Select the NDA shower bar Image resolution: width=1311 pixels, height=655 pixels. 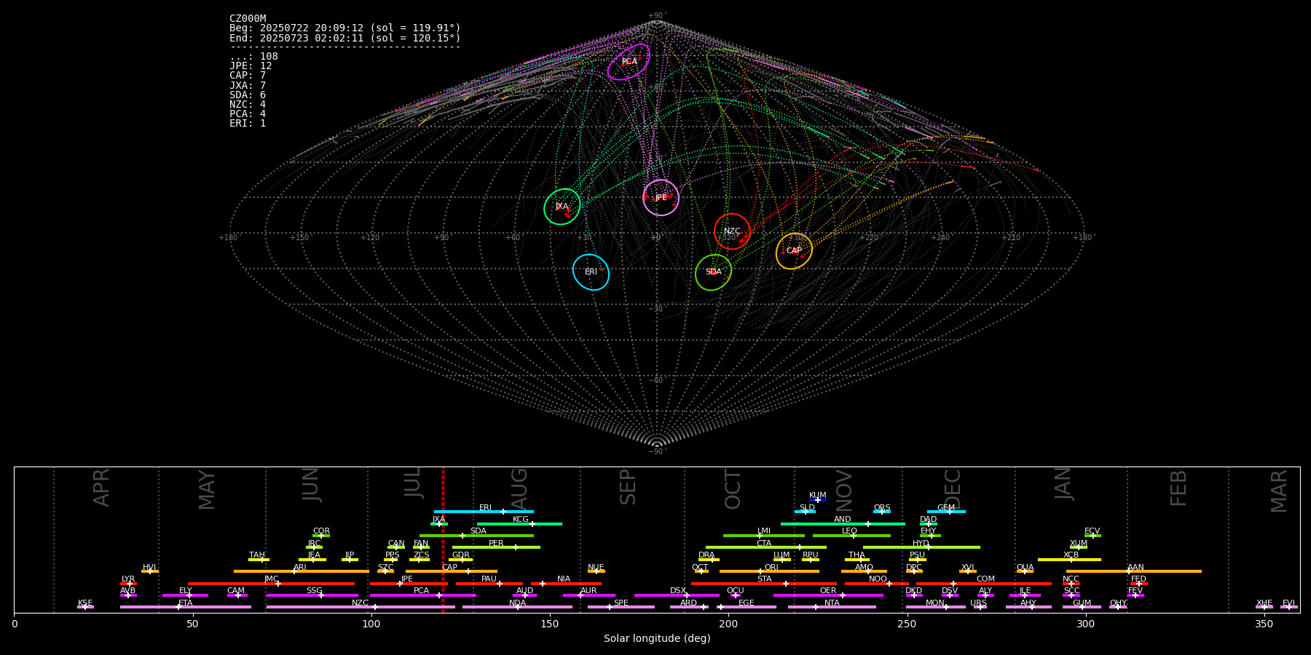point(517,607)
